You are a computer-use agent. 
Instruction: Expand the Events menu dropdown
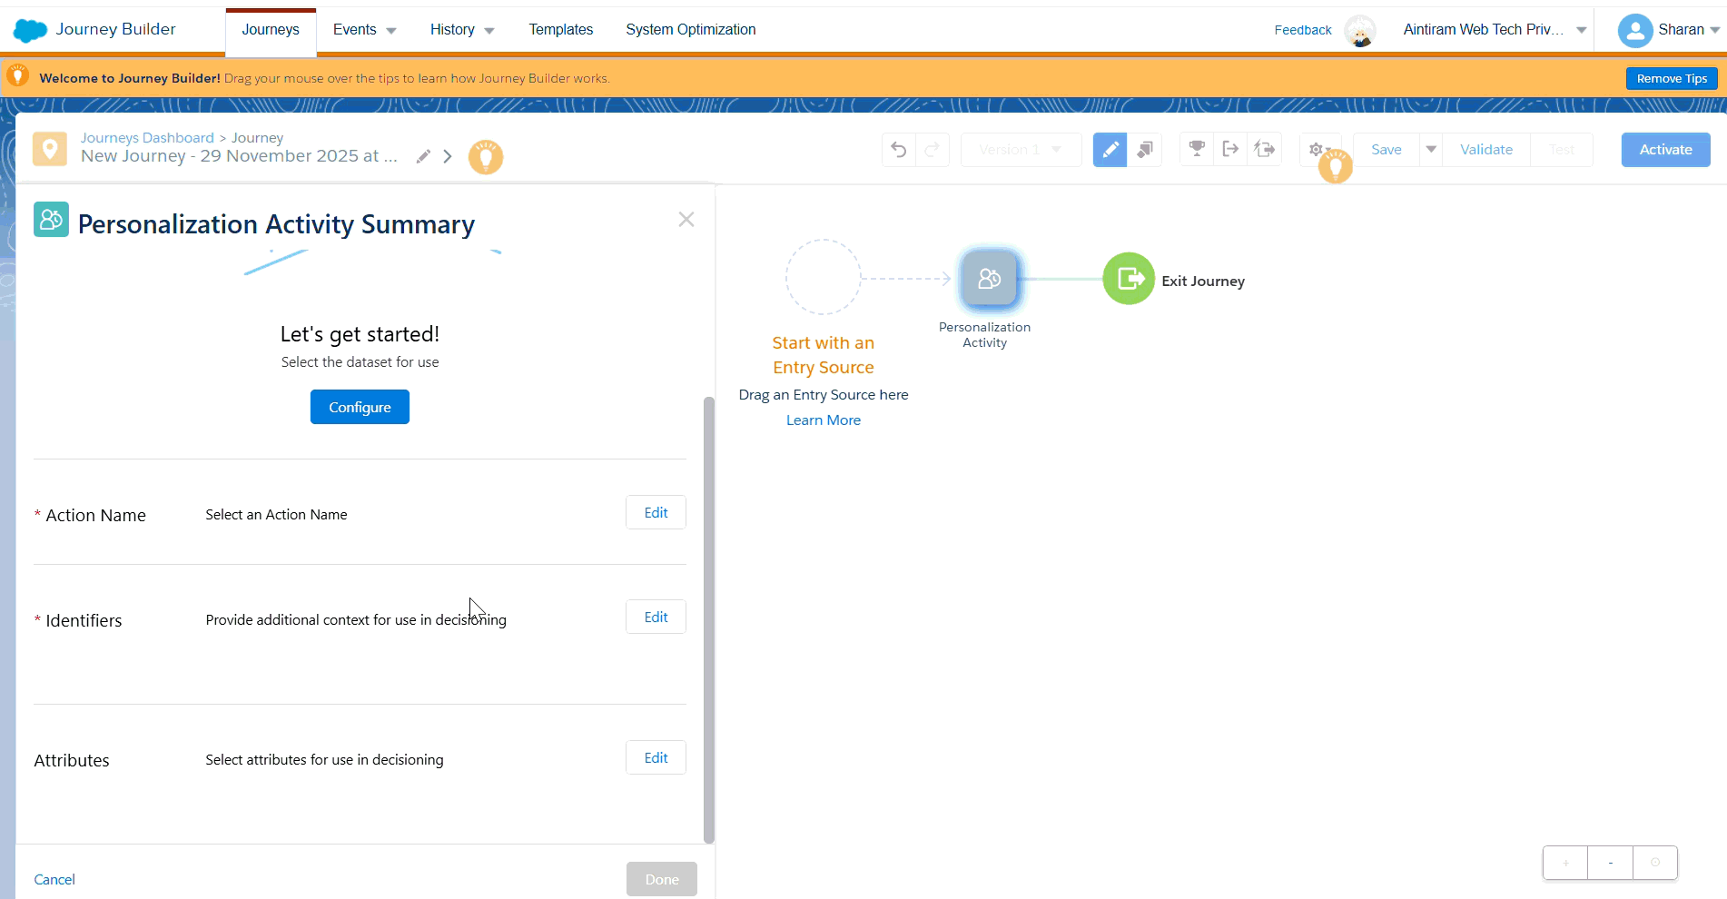coord(364,30)
